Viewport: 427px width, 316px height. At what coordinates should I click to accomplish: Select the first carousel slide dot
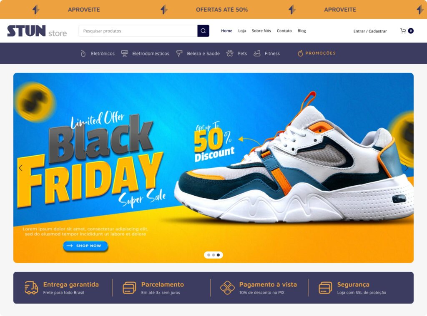208,255
